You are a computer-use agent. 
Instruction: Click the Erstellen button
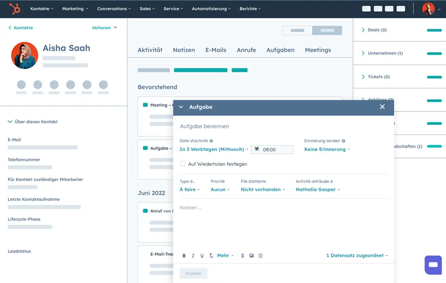(193, 274)
